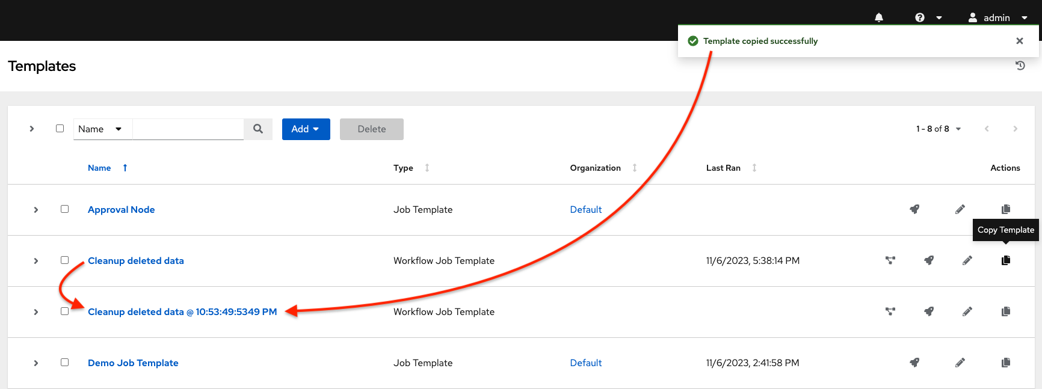This screenshot has width=1042, height=389.
Task: Toggle the select-all templates checkbox
Action: 60,129
